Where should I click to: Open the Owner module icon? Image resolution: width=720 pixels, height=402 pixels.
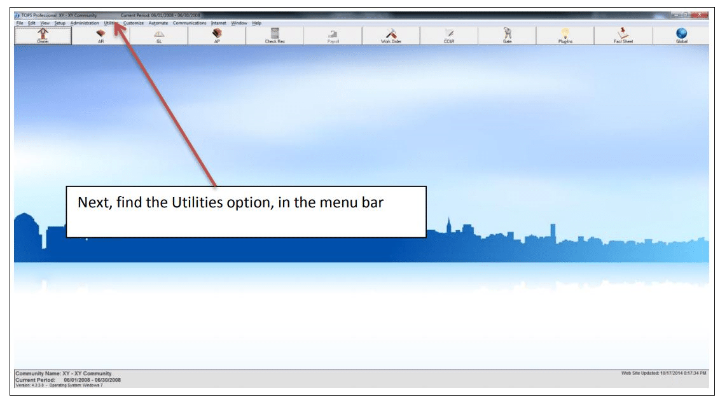43,36
